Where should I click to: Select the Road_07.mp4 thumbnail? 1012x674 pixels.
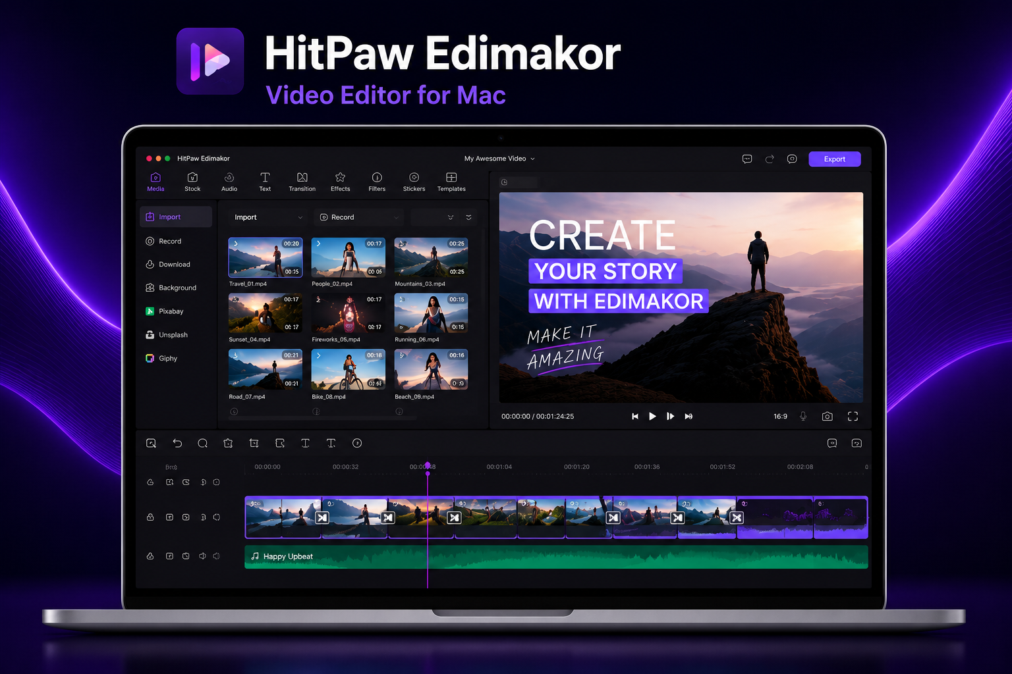(x=266, y=369)
